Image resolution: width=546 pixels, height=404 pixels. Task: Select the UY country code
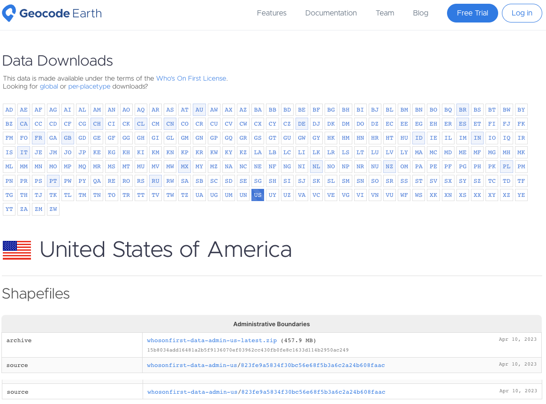273,195
